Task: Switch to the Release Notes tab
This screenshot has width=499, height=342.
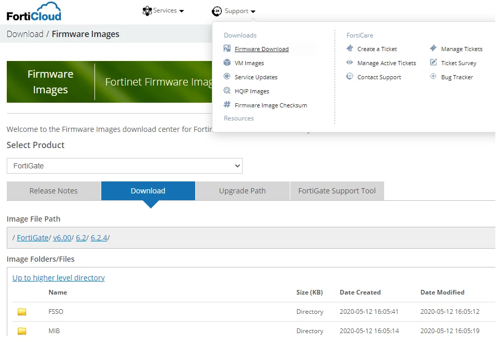Action: tap(53, 191)
